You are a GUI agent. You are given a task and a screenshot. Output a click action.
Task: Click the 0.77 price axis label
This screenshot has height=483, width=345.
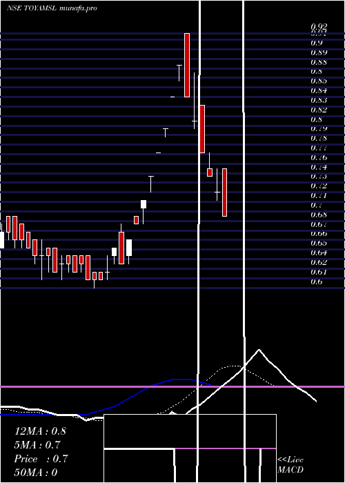tap(319, 148)
